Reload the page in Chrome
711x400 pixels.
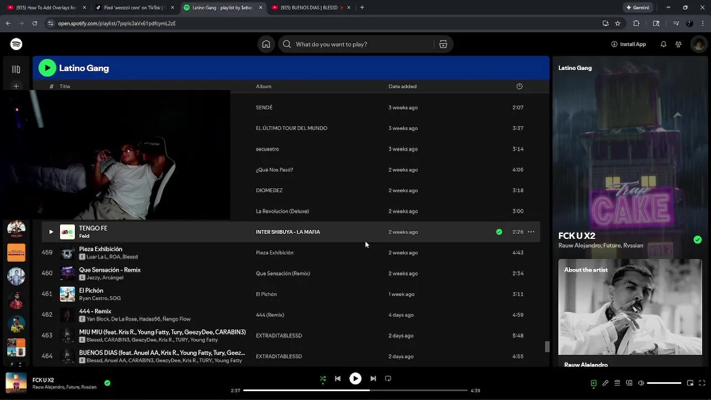pos(34,23)
